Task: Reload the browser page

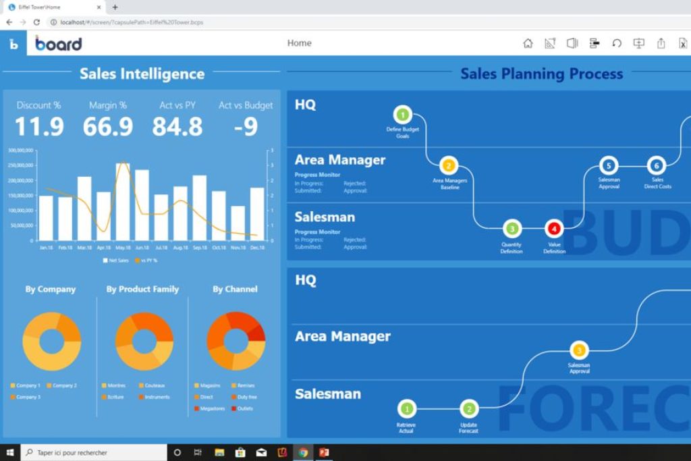Action: [36, 22]
